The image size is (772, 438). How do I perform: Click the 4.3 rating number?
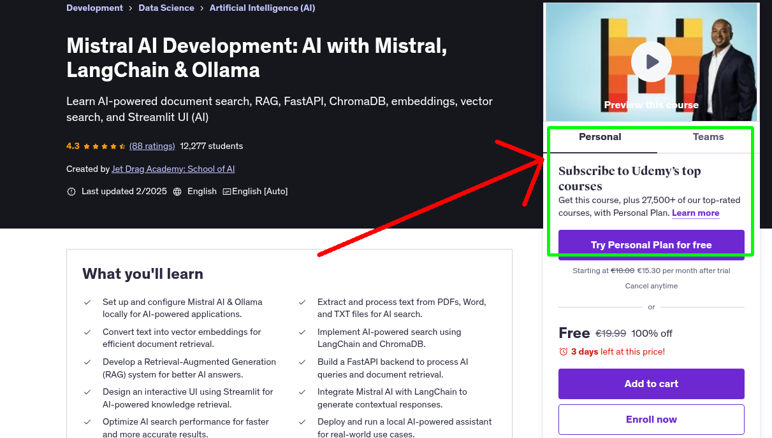tap(73, 146)
